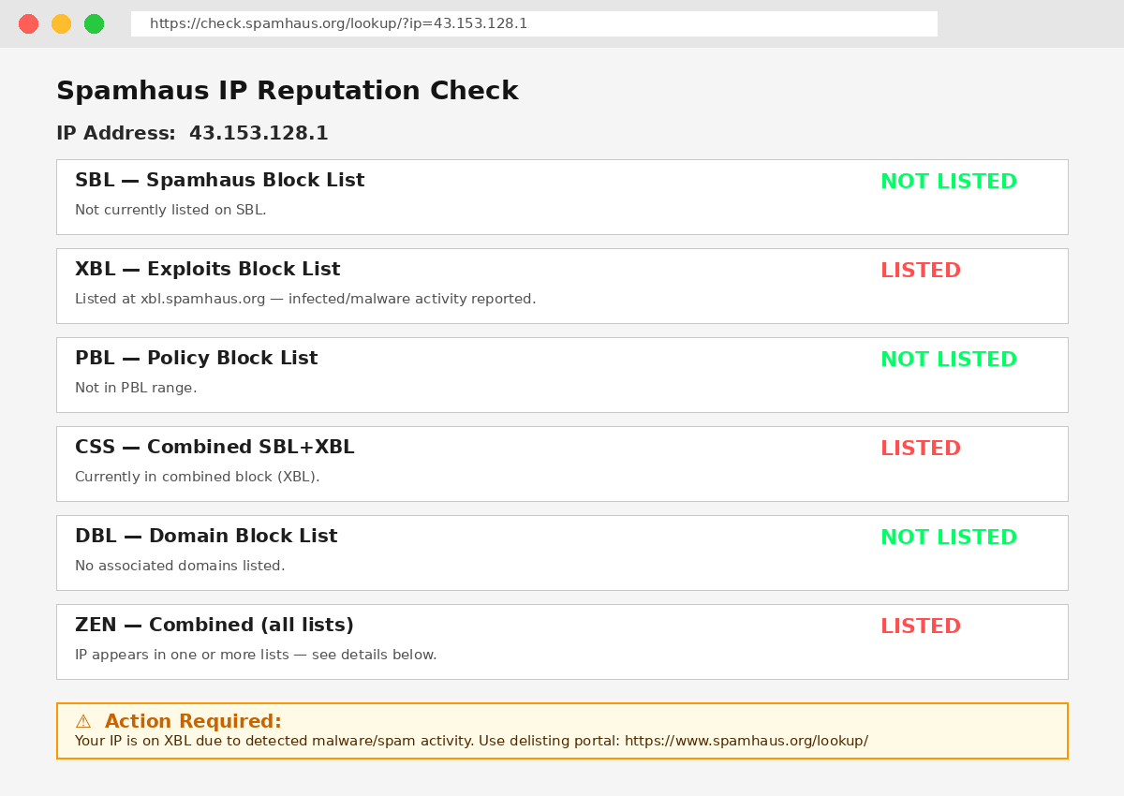Open the XBL — Exploits Block List entry
1124x796 pixels.
coord(562,286)
